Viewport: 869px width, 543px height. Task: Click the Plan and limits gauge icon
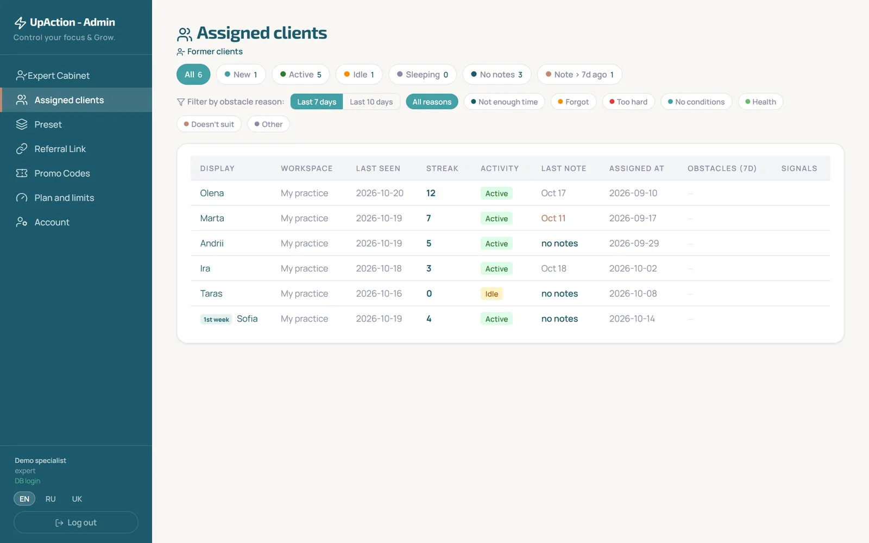(22, 198)
